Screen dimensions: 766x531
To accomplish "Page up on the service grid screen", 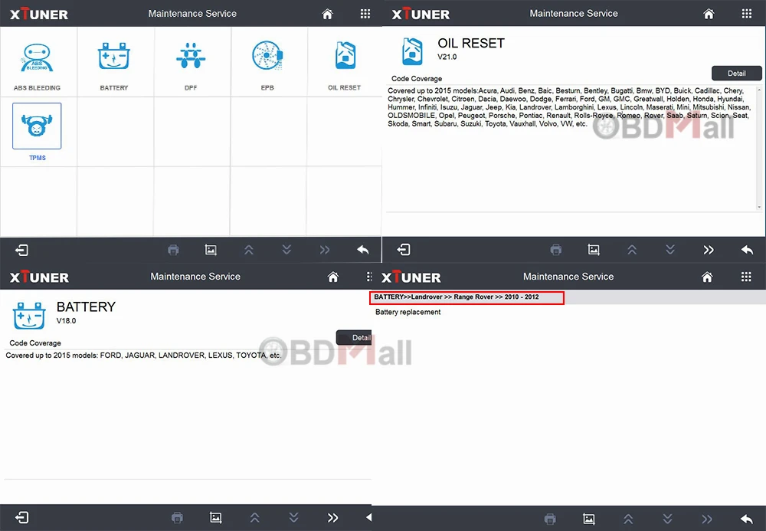I will pos(249,250).
